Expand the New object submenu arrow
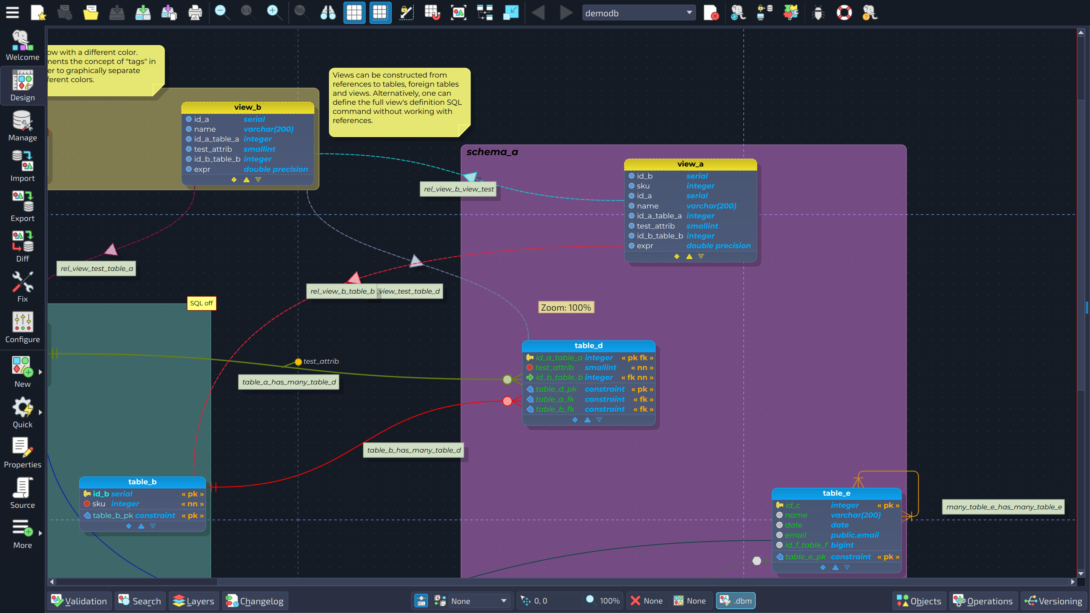This screenshot has width=1090, height=613. point(40,372)
